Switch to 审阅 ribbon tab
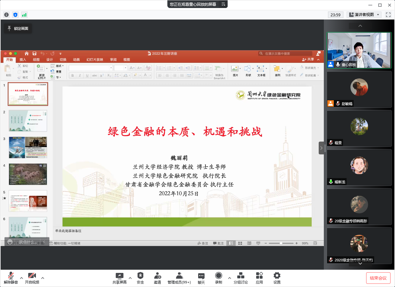The height and width of the screenshot is (287, 395). [113, 60]
